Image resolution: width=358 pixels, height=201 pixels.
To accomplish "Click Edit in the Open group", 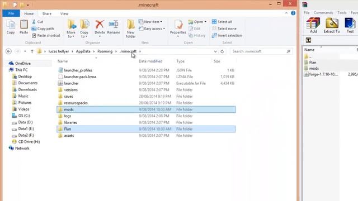I will (195, 28).
